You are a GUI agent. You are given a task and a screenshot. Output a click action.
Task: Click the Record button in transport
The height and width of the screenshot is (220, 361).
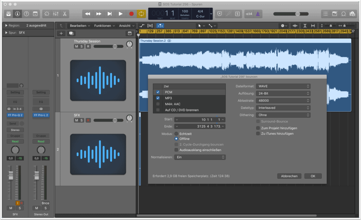tap(131, 14)
